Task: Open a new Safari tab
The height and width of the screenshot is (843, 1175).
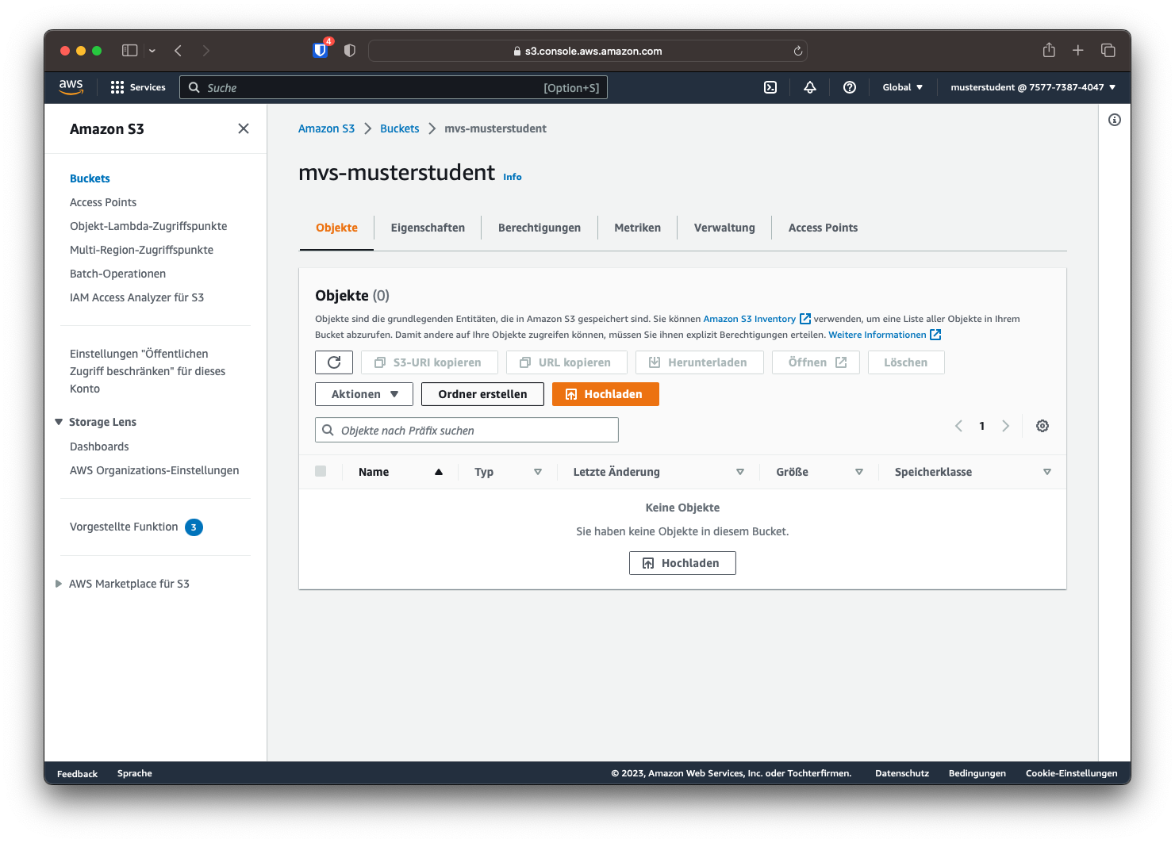Action: coord(1077,51)
